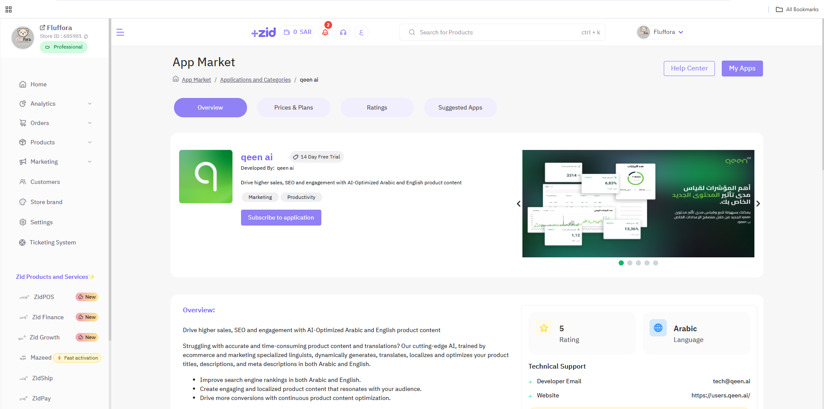Viewport: 824px width, 409px height.
Task: Click the notifications bell icon
Action: coord(325,32)
